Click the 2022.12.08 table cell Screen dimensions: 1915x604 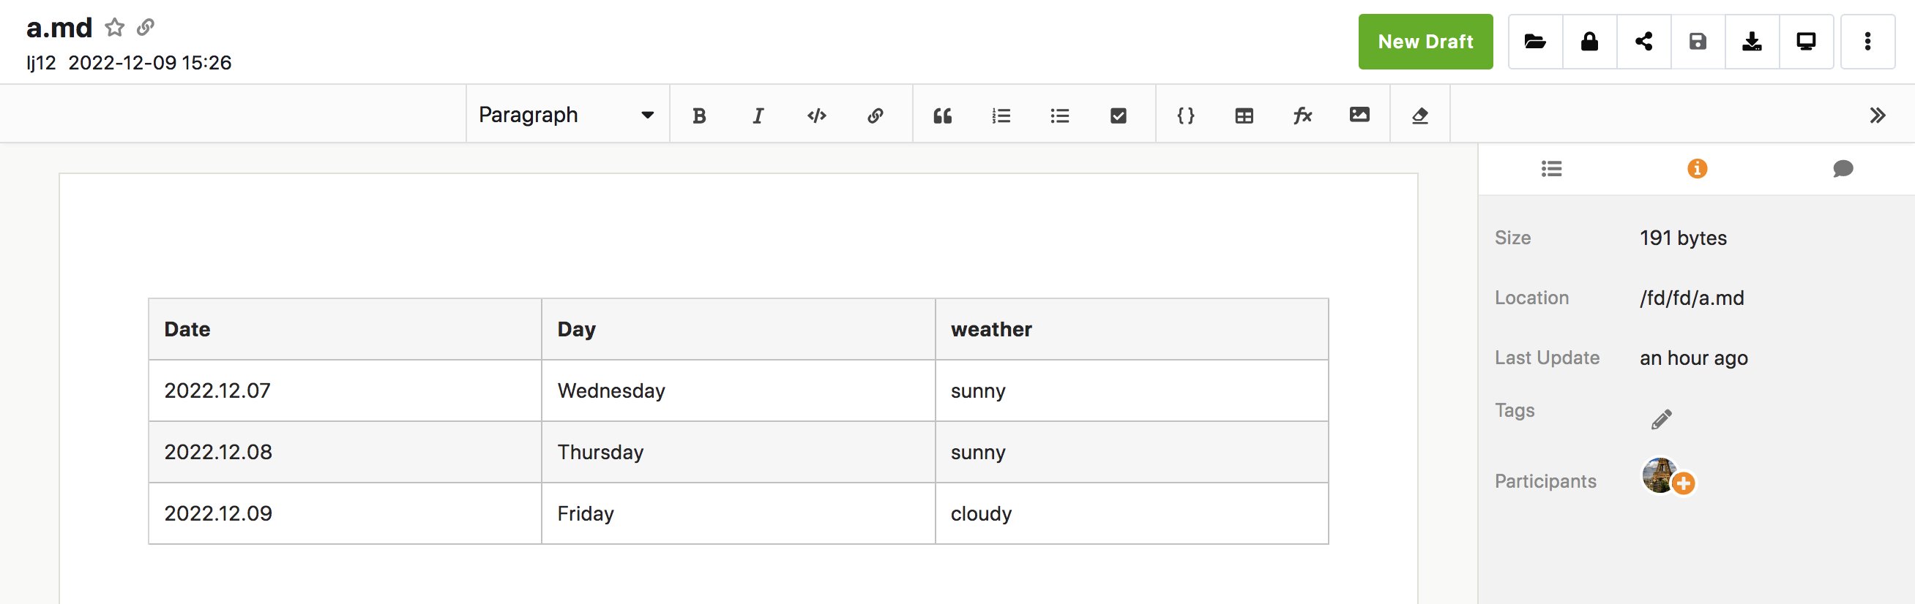pyautogui.click(x=345, y=453)
